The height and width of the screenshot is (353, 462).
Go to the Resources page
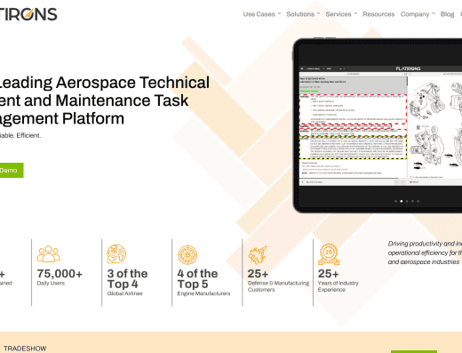pos(378,14)
